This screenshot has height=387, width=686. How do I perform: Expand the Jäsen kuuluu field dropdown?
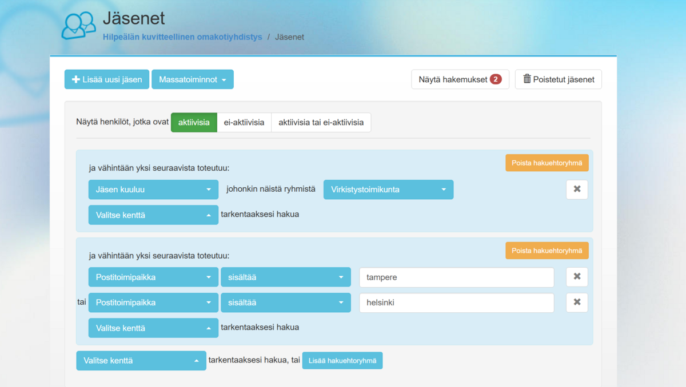click(153, 190)
